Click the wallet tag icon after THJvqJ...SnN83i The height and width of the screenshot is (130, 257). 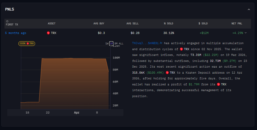[x=161, y=43]
